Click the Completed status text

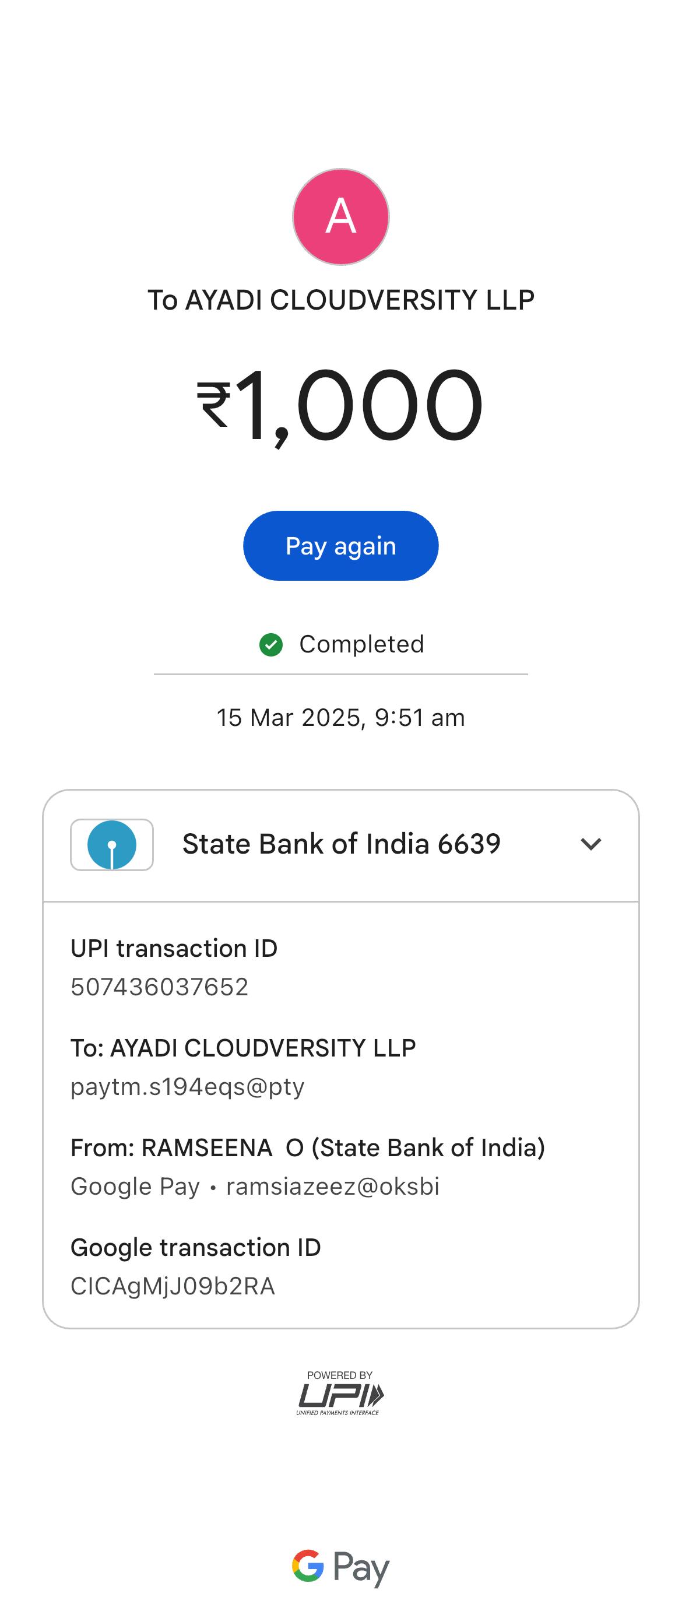coord(362,644)
